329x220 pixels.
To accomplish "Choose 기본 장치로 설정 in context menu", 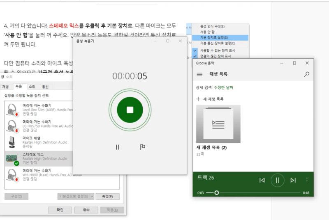I will [x=220, y=38].
